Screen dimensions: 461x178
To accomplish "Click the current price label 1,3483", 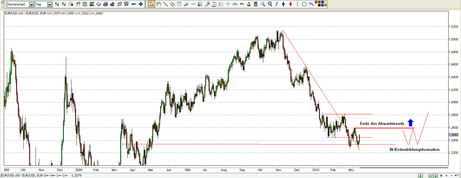I will click(x=453, y=135).
